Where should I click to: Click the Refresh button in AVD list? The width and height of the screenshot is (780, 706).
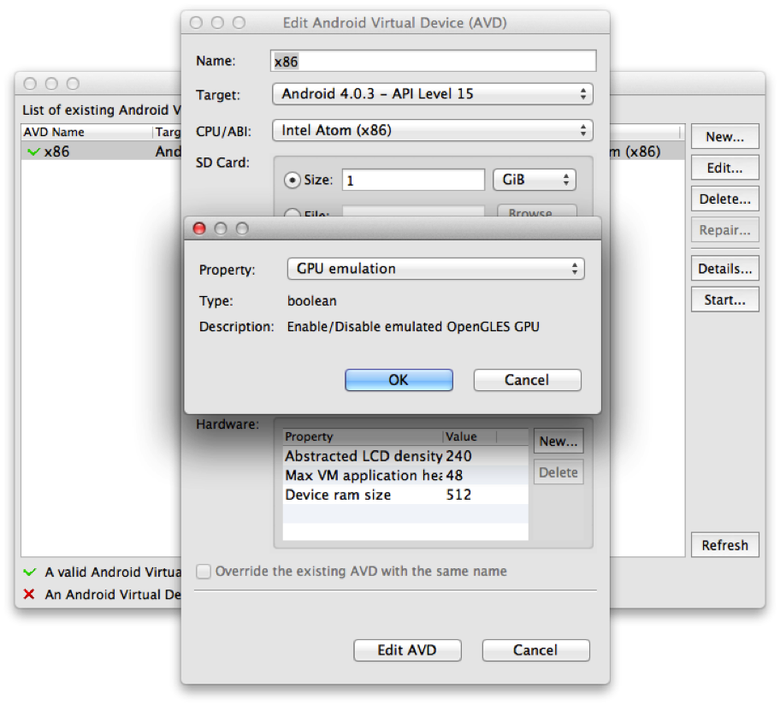point(724,545)
